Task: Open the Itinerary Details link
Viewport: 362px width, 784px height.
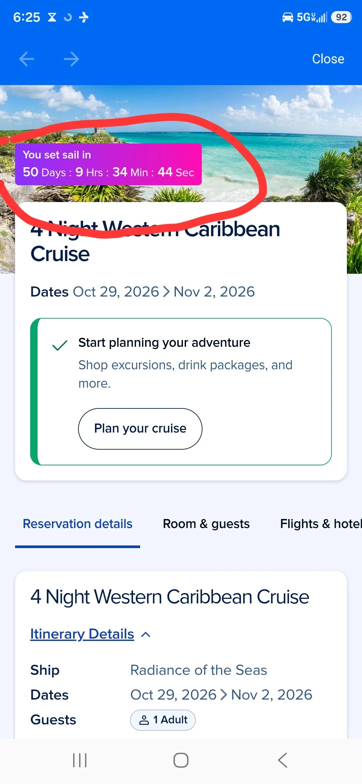Action: click(x=82, y=634)
